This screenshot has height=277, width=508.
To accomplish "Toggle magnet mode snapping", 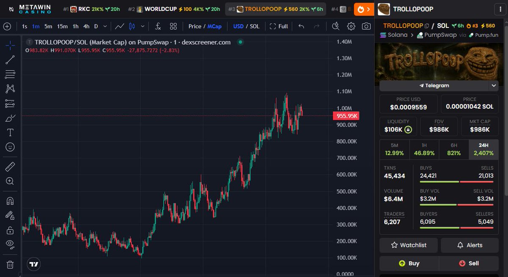I will tap(10, 200).
